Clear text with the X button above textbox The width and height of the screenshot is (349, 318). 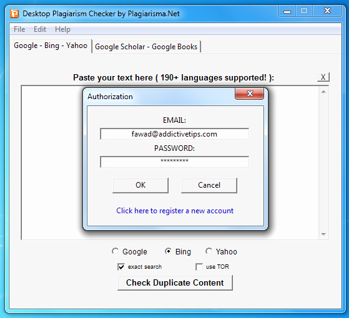tap(323, 77)
